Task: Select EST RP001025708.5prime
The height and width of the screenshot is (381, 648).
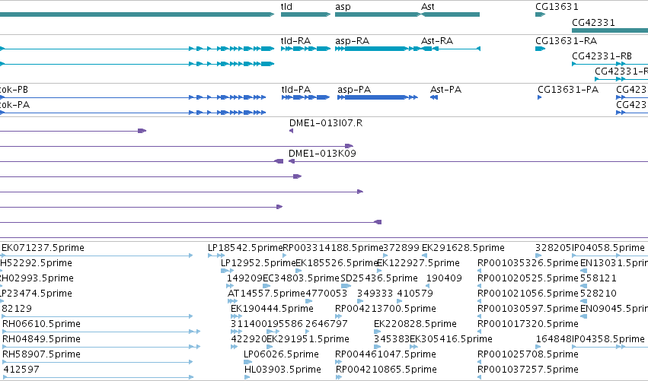Action: 528,354
